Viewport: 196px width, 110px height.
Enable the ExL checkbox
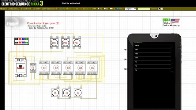pos(111,9)
